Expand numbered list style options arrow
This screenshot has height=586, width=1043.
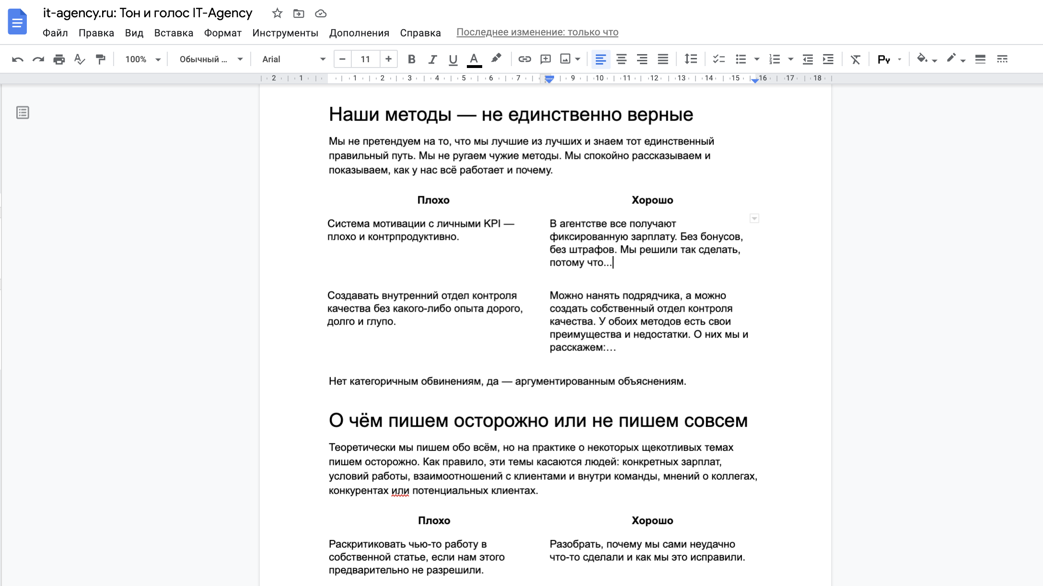[791, 59]
